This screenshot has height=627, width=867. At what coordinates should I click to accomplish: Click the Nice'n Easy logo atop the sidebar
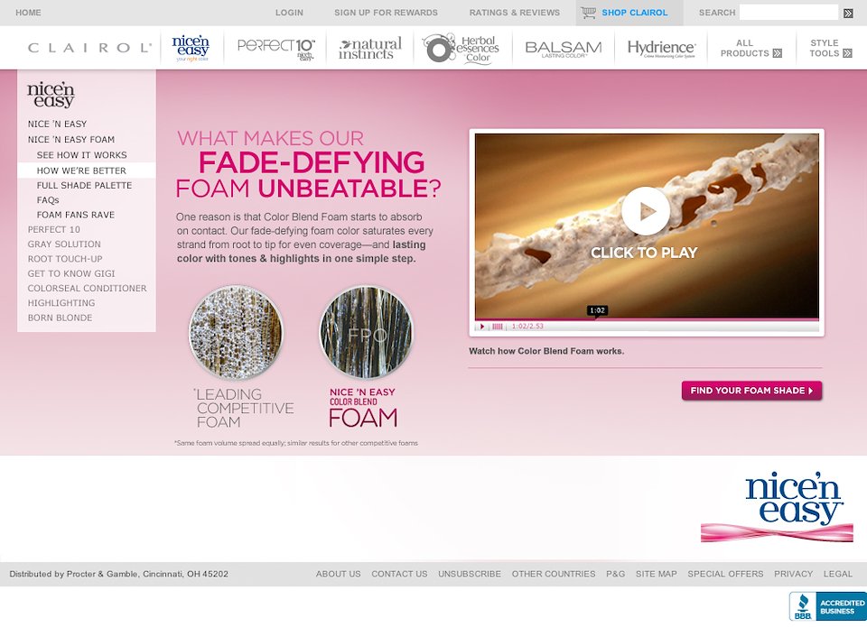(51, 95)
